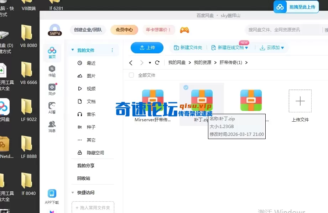The height and width of the screenshot is (213, 328).
Task: Deselect the checkmark on 补丁.zip file
Action: pyautogui.click(x=186, y=87)
